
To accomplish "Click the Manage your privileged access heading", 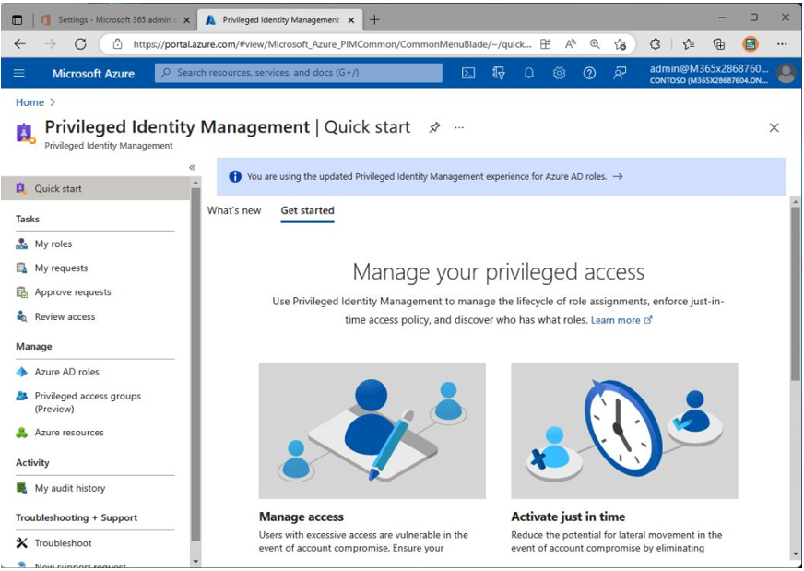I will click(499, 271).
